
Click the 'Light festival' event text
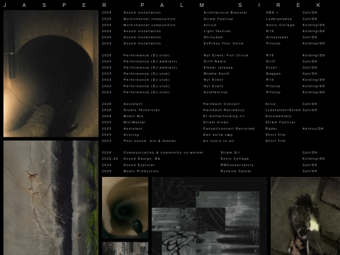point(217,31)
